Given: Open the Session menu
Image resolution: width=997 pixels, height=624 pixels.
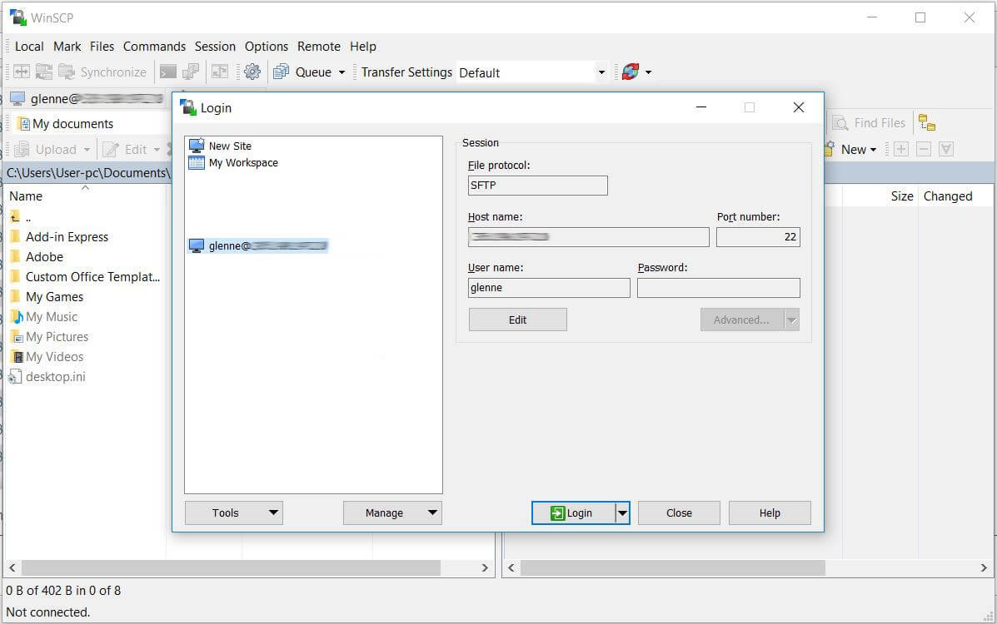Looking at the screenshot, I should 215,46.
